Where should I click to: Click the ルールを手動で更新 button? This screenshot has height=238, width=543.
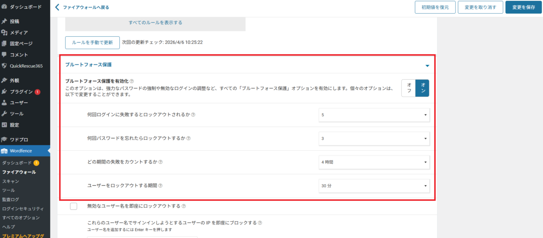92,43
